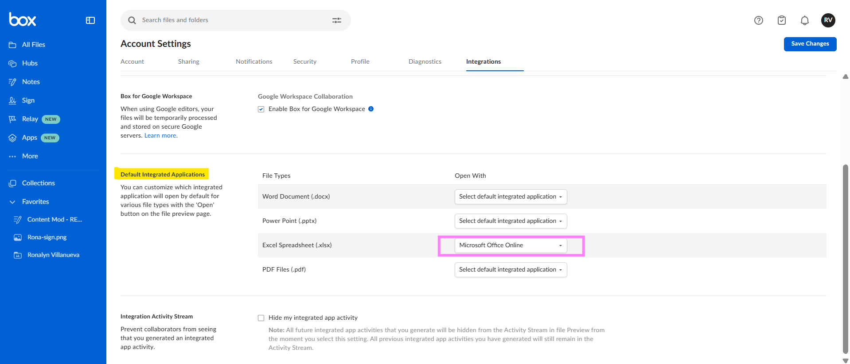Open Ronalyn Villanueva favorite
This screenshot has width=850, height=364.
point(53,255)
